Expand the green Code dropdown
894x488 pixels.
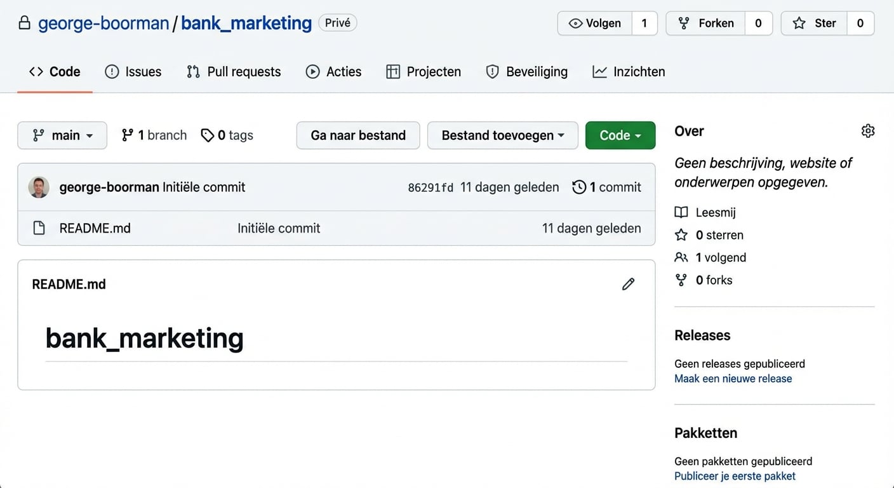pyautogui.click(x=620, y=135)
